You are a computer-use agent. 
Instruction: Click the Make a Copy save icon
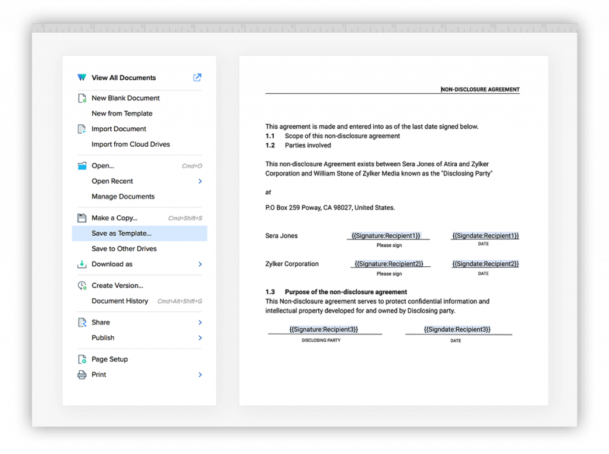(82, 218)
